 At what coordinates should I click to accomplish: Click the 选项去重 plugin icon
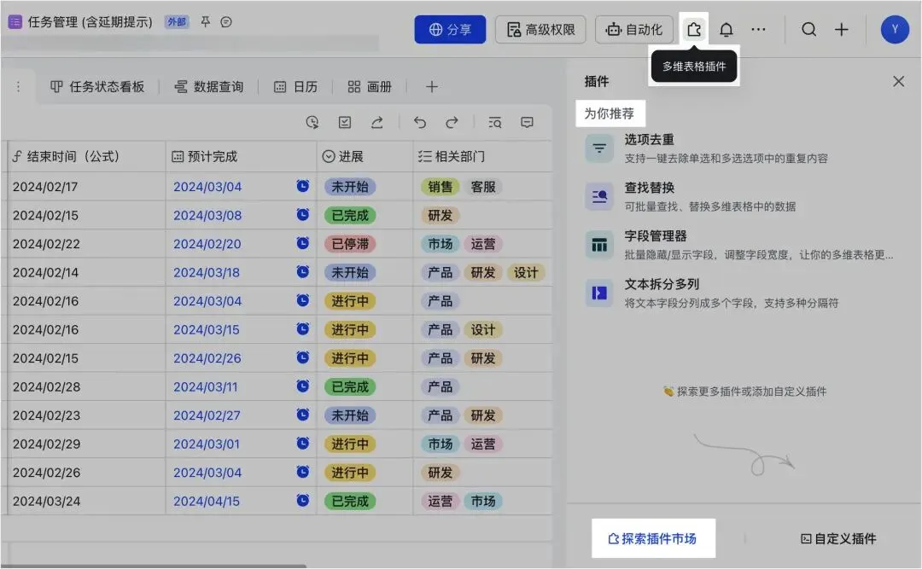[599, 148]
